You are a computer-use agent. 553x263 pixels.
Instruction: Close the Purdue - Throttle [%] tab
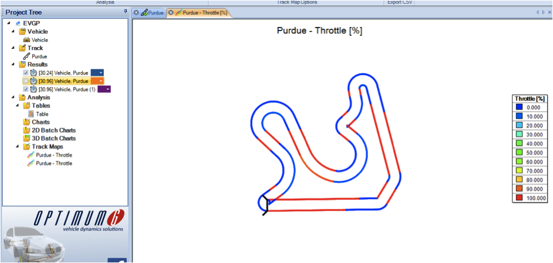coord(171,12)
